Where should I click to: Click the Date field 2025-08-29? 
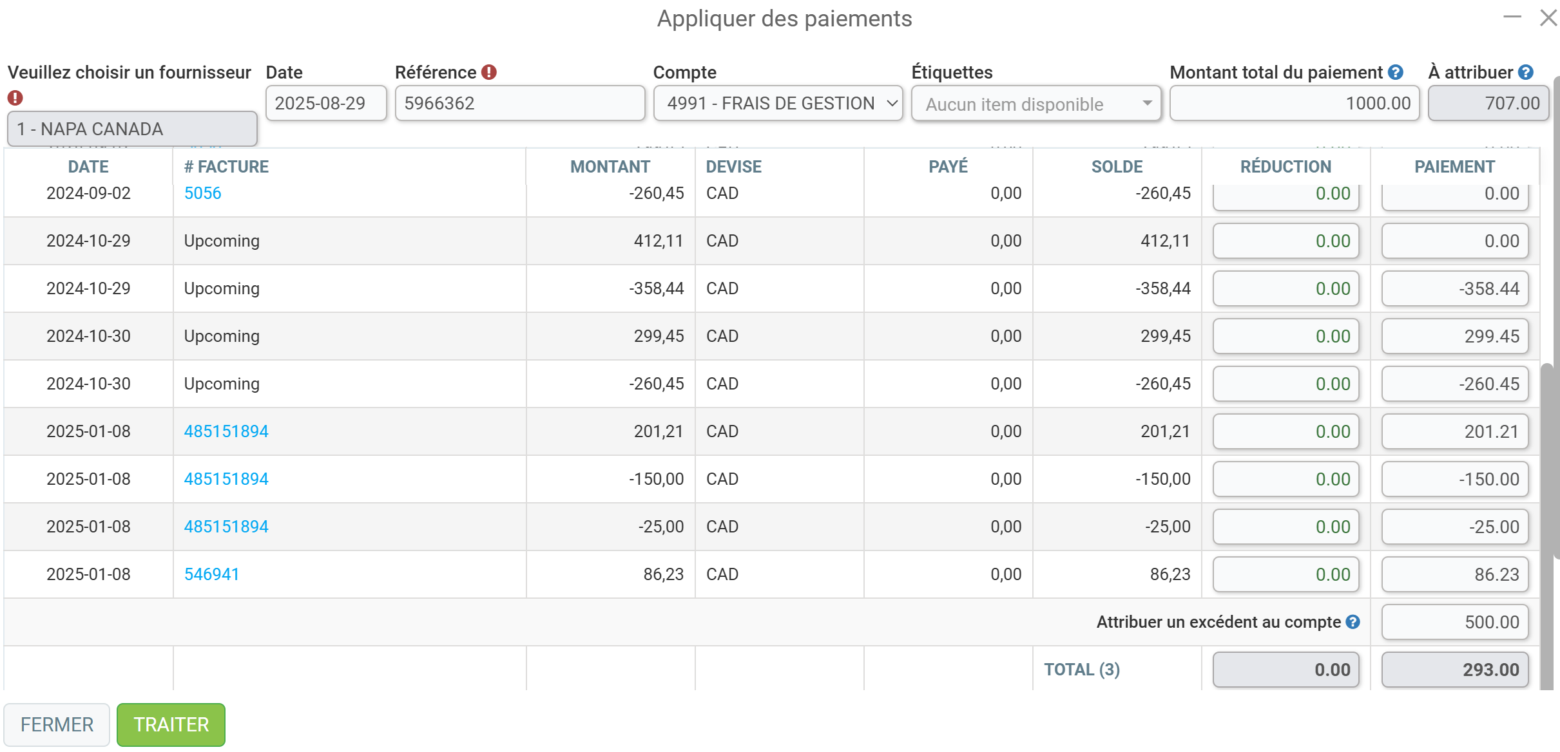pos(326,103)
